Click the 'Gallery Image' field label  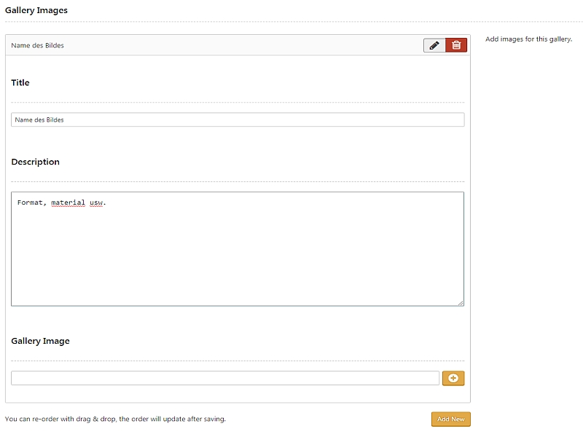click(40, 341)
